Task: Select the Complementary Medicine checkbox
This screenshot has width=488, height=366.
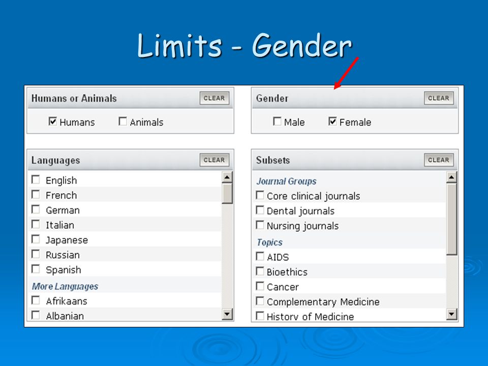Action: tap(260, 301)
